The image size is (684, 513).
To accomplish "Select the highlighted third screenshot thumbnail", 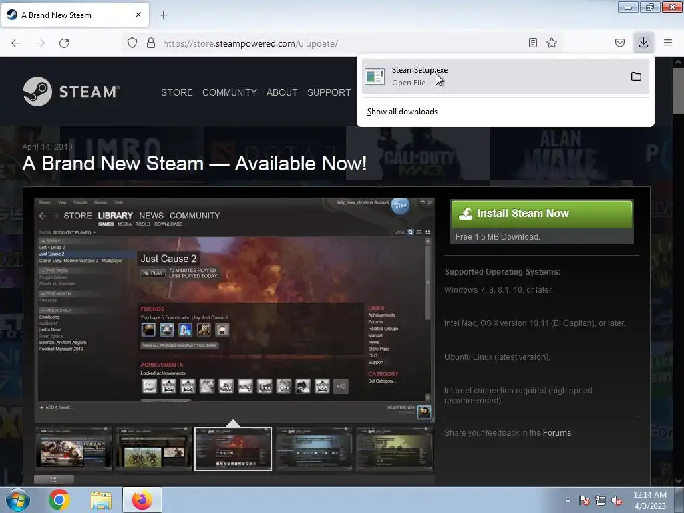I will pyautogui.click(x=233, y=449).
